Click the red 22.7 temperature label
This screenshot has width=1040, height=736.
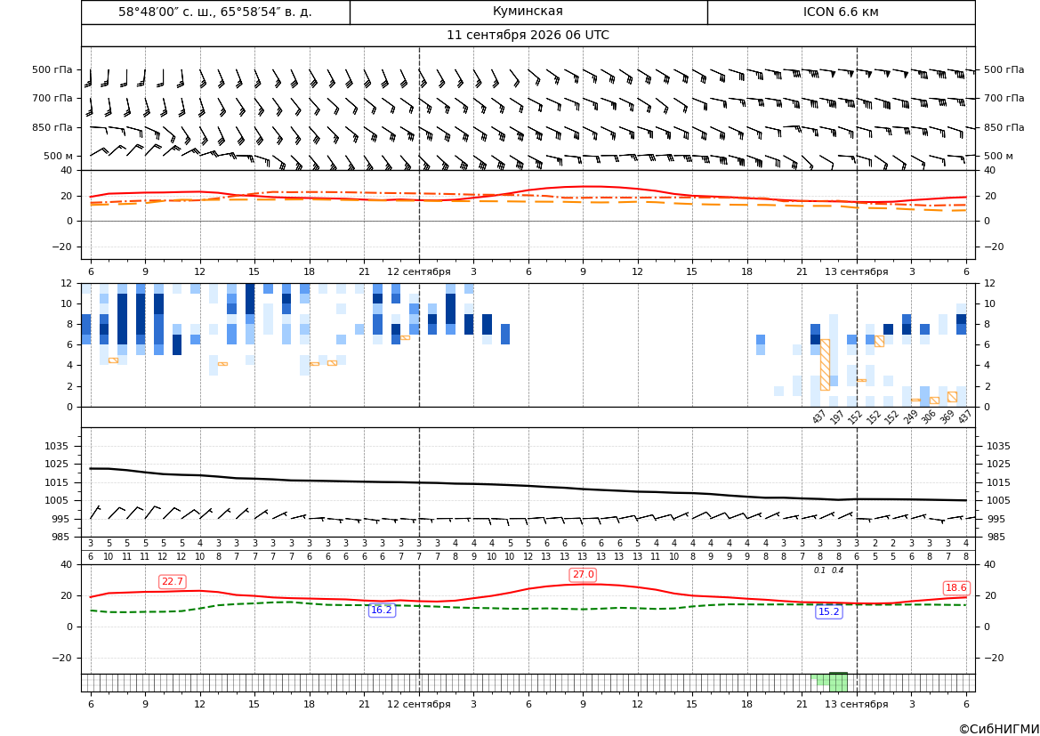(x=173, y=581)
